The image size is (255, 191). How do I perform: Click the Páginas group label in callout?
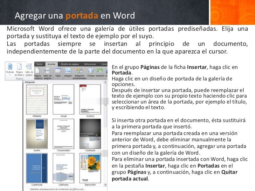click(20, 79)
